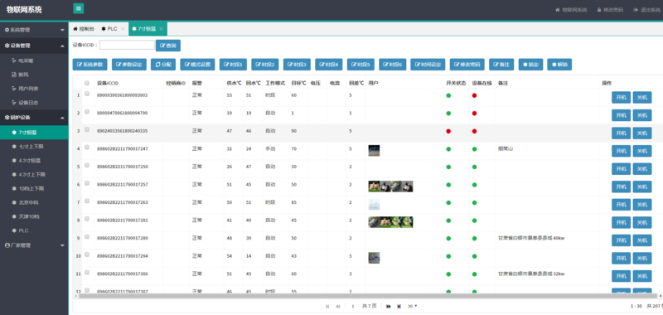Open 用户列表 in the sidebar
663x315 pixels.
pos(34,89)
